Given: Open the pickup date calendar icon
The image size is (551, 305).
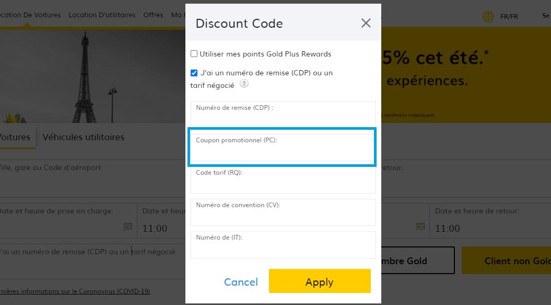Looking at the screenshot, I should 128,227.
